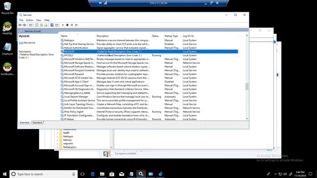Select IPsec Policy Agent service row
The height and width of the screenshot is (178, 317).
[x=149, y=112]
